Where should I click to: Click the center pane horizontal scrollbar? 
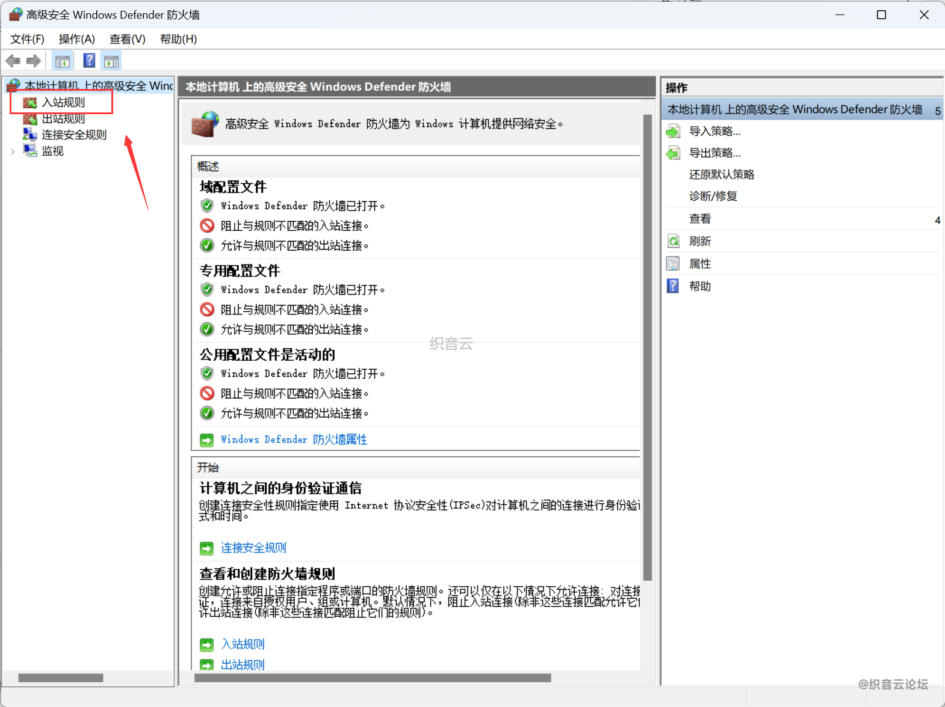coord(373,678)
